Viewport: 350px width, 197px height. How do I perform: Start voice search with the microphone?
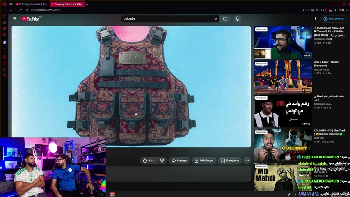[x=237, y=19]
